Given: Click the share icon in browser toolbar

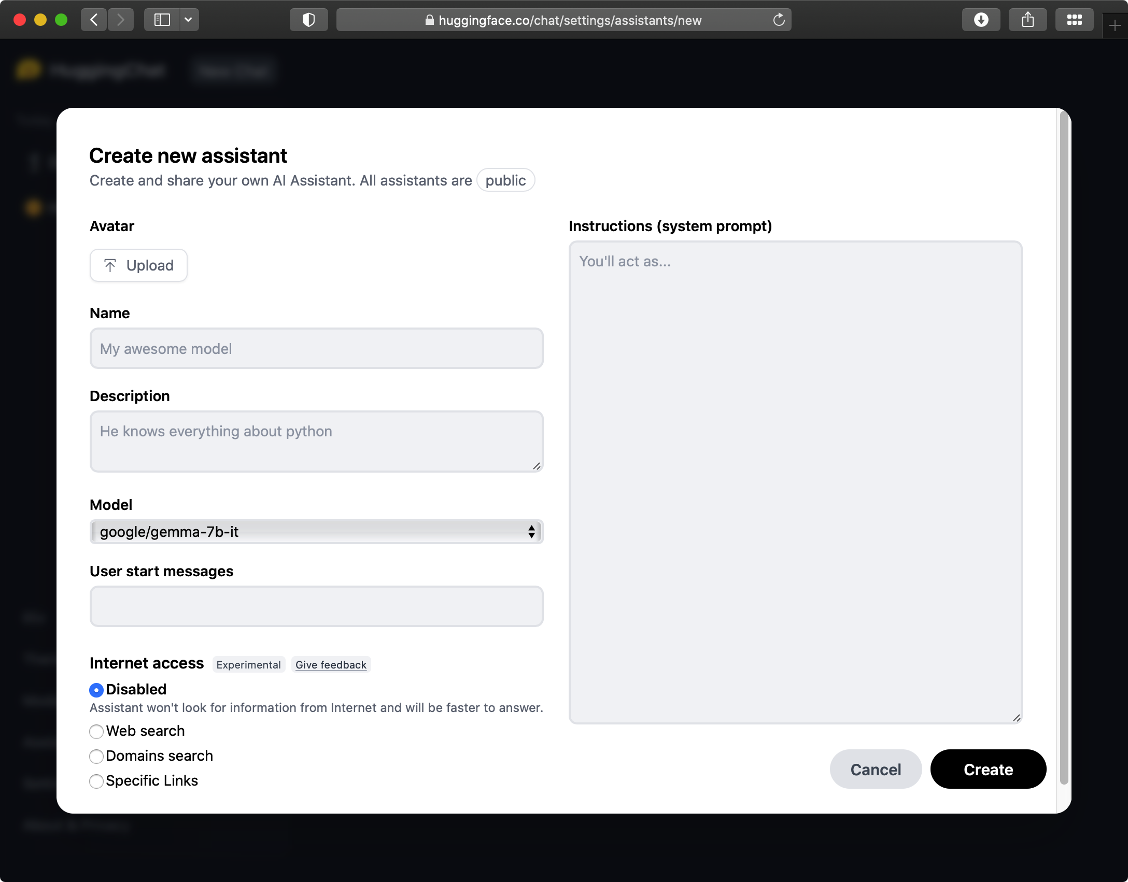Looking at the screenshot, I should 1027,20.
